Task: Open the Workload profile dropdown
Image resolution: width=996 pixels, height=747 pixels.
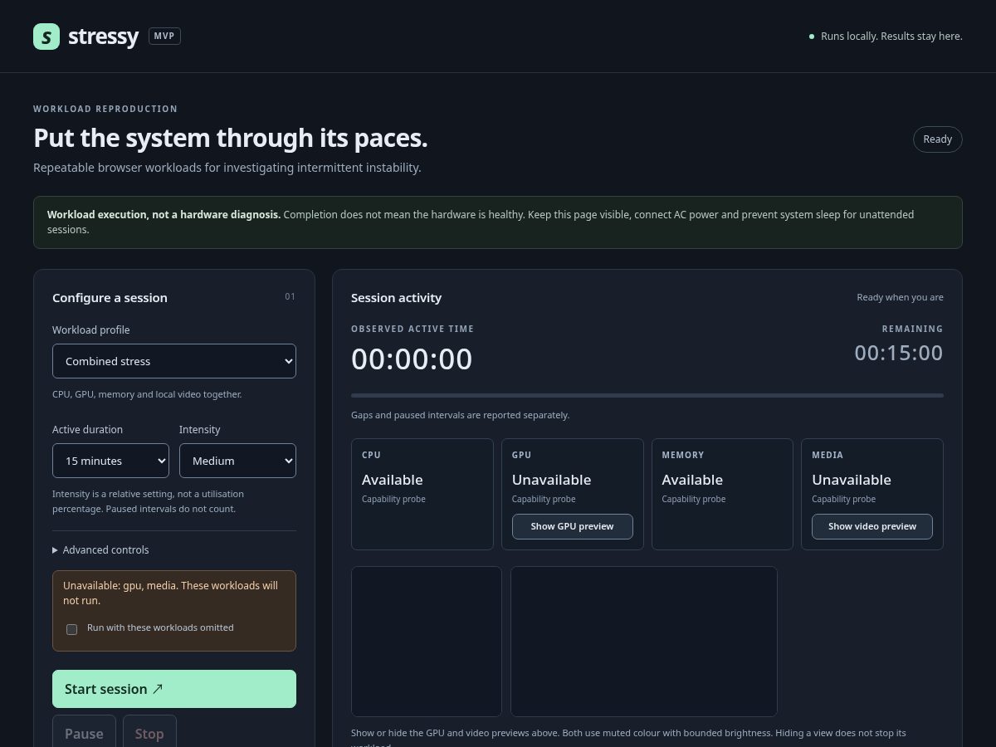Action: click(x=174, y=361)
